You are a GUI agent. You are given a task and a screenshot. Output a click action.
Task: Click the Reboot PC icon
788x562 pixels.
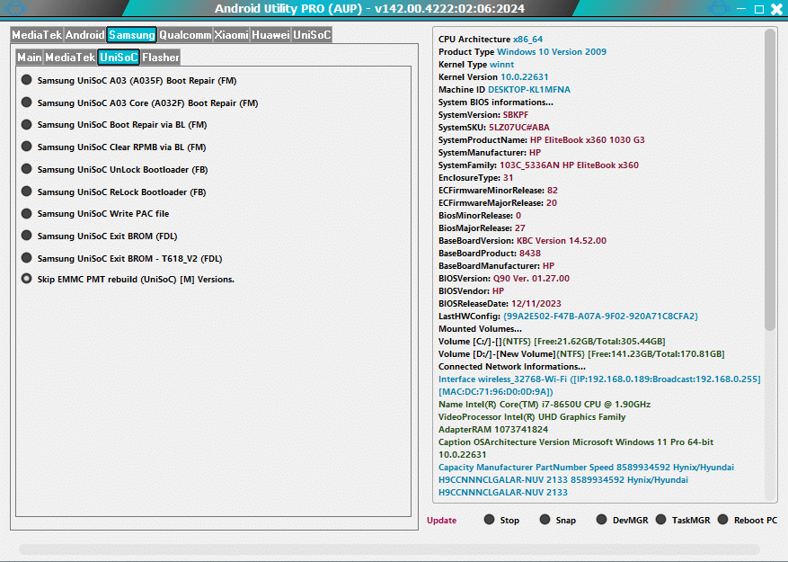click(x=723, y=520)
